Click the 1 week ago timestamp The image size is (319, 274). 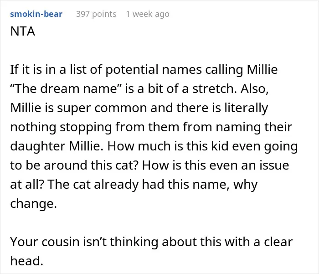tap(148, 14)
